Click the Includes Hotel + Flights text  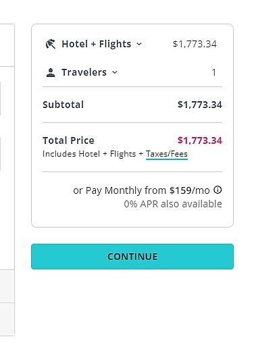89,154
